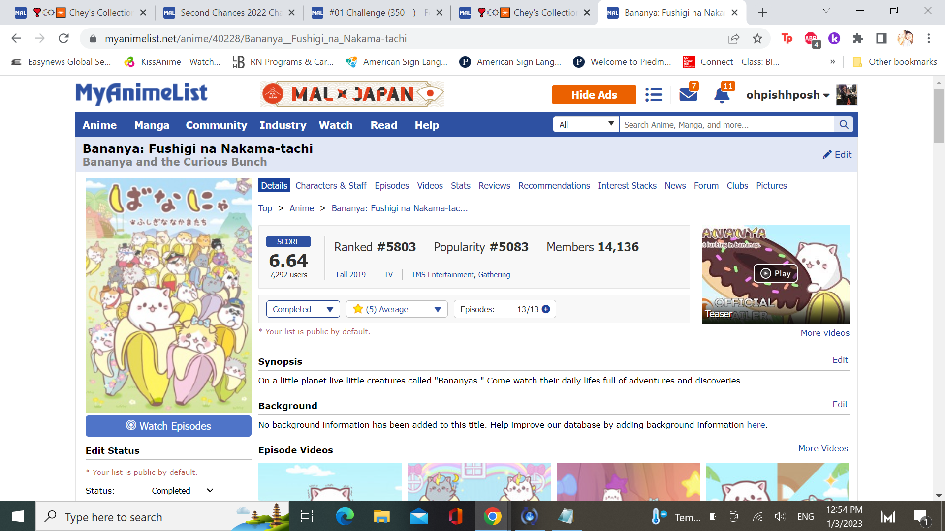Open the browser extensions puzzle icon
The width and height of the screenshot is (945, 531).
pos(858,38)
